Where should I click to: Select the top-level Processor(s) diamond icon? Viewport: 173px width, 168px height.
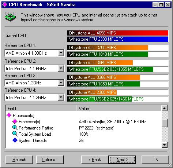pyautogui.click(x=9, y=115)
